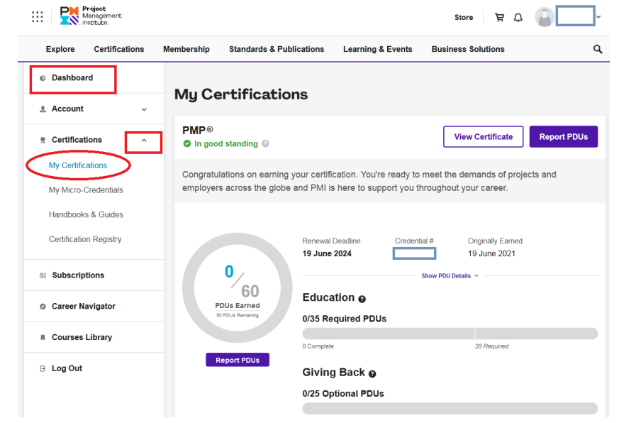Image resolution: width=636 pixels, height=423 pixels.
Task: Open Business Solutions menu
Action: (468, 49)
